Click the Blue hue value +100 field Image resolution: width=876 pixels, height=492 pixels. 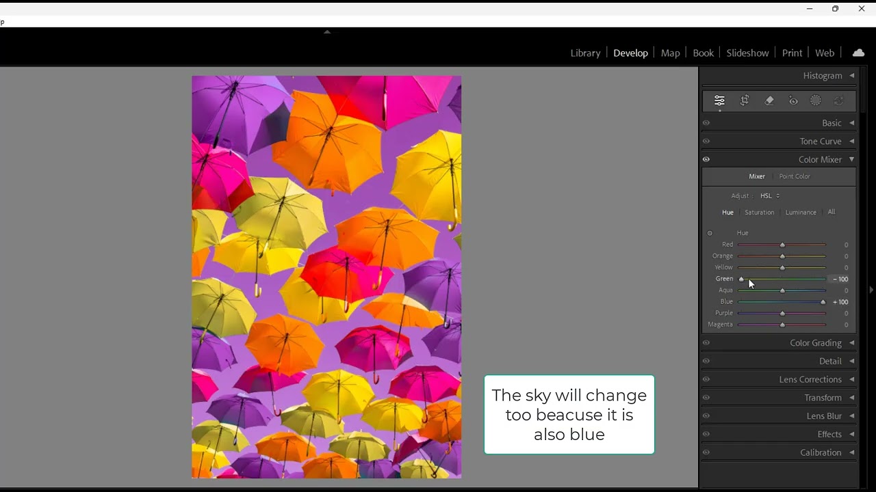(840, 302)
